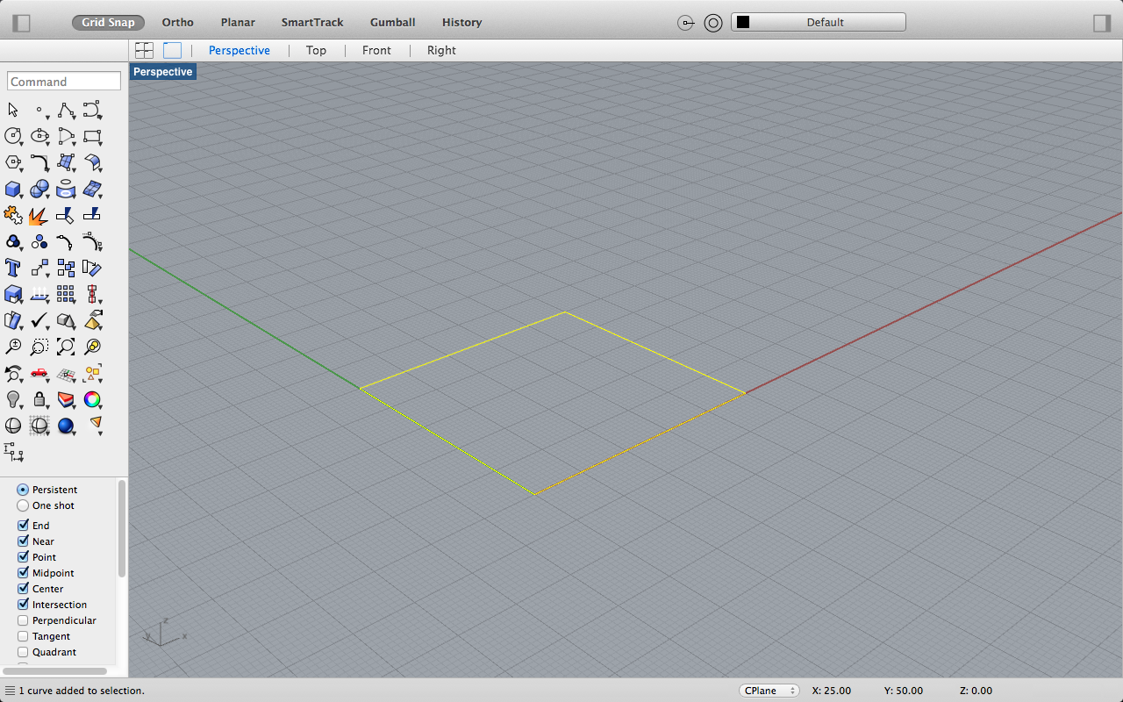This screenshot has height=702, width=1123.
Task: Open the Array grid tool
Action: [x=66, y=294]
